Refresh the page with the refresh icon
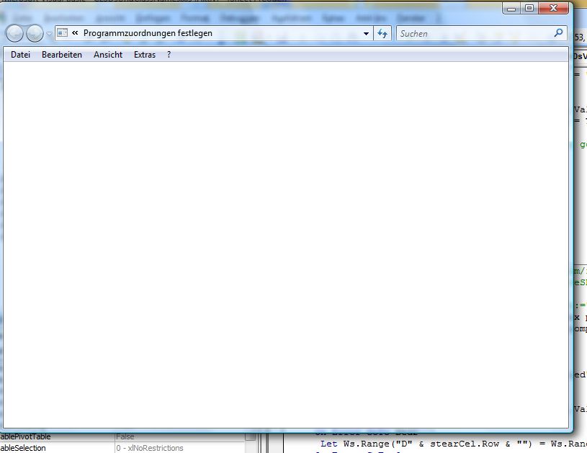This screenshot has width=587, height=453. pos(382,33)
